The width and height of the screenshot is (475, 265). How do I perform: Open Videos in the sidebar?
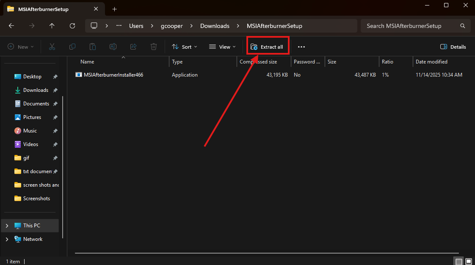click(x=30, y=144)
